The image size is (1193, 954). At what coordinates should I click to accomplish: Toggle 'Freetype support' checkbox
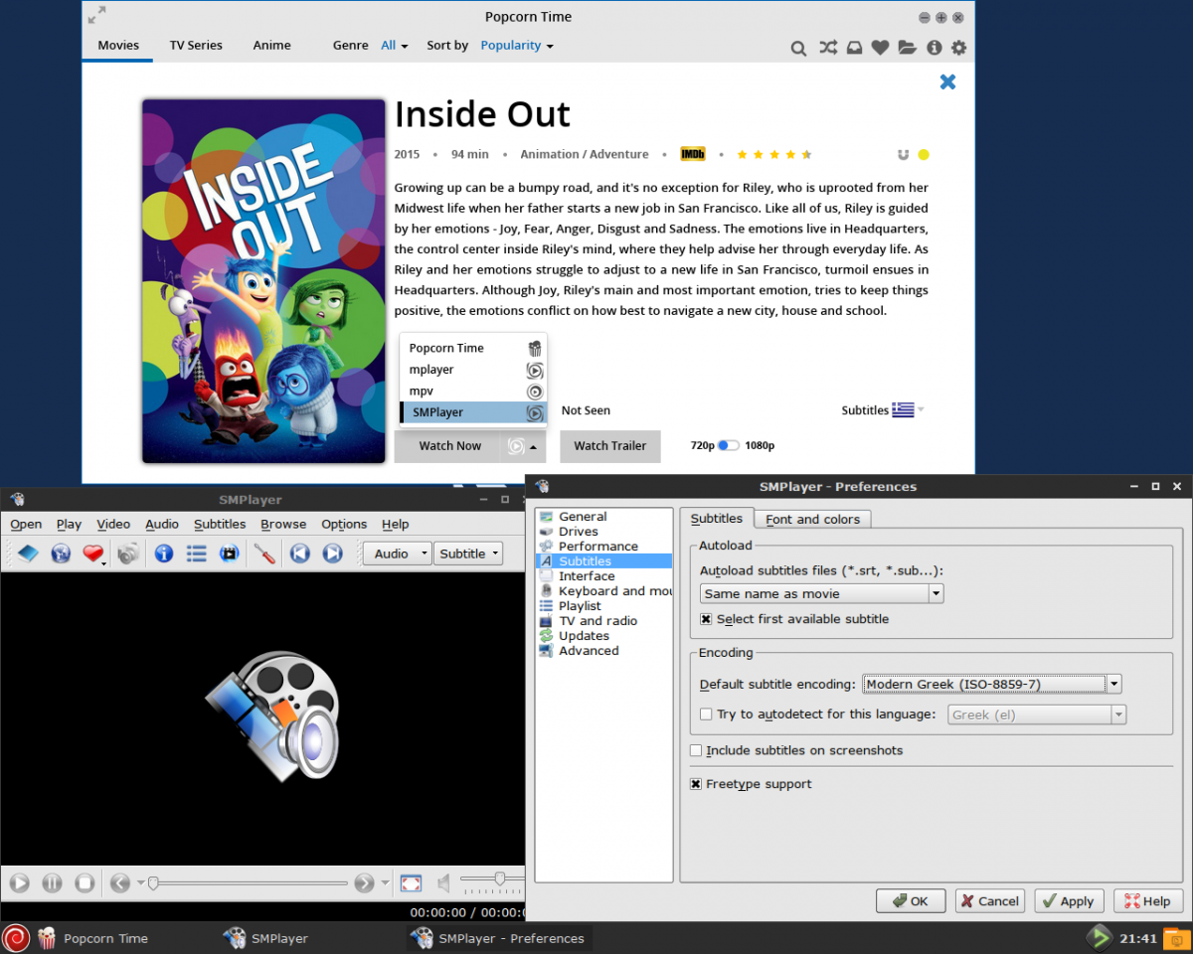[x=696, y=784]
